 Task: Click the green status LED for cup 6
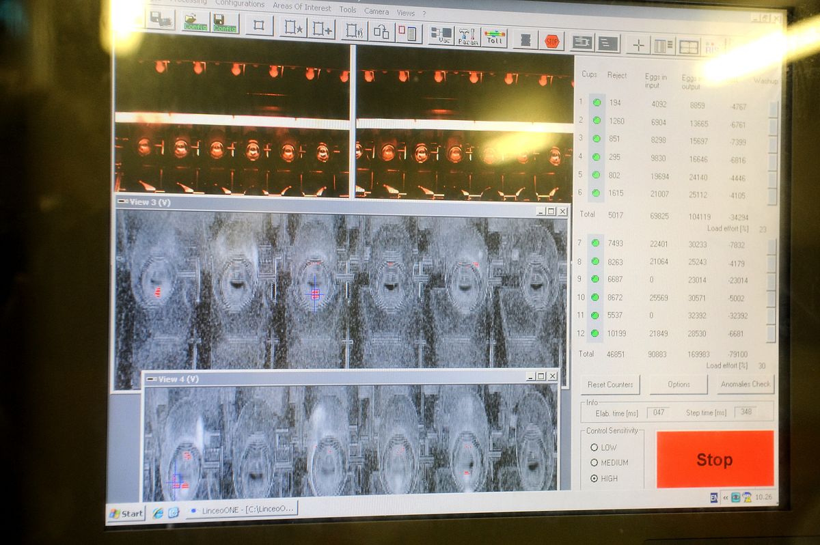coord(597,193)
